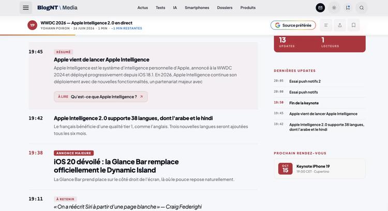Viewport: 388px width, 211px height.
Task: Go to the IA section
Action: 175,8
